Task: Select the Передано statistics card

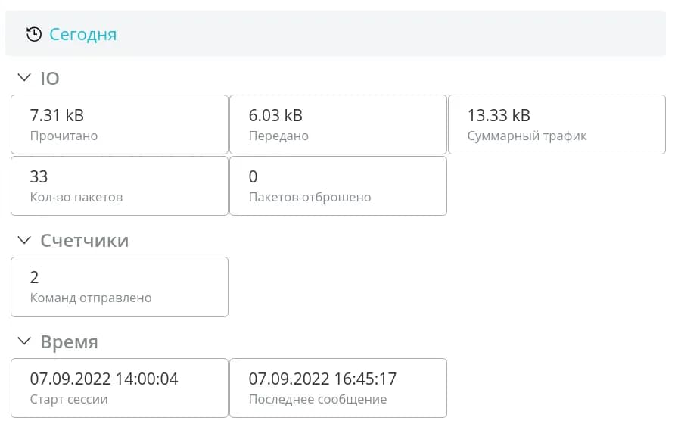Action: 337,125
